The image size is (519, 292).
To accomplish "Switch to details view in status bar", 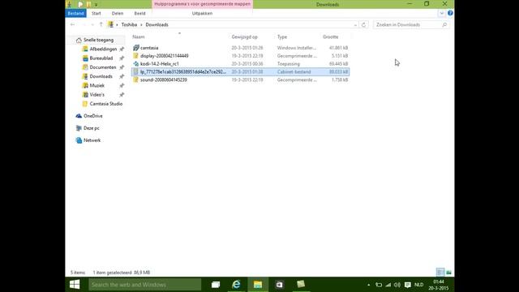I will point(440,273).
